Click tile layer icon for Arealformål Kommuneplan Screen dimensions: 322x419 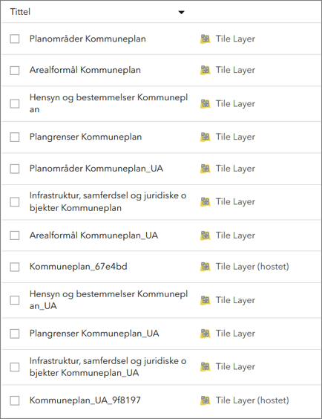click(x=206, y=70)
